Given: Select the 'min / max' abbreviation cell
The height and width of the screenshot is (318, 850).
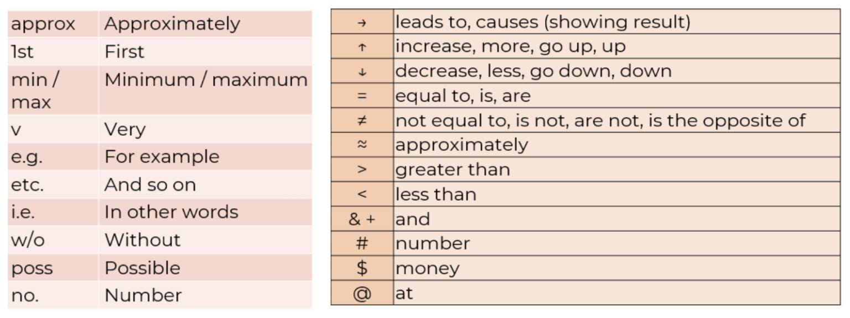Looking at the screenshot, I should [x=35, y=91].
